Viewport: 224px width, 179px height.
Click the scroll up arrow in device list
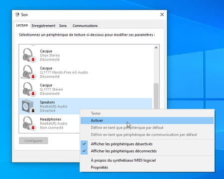pos(156,48)
